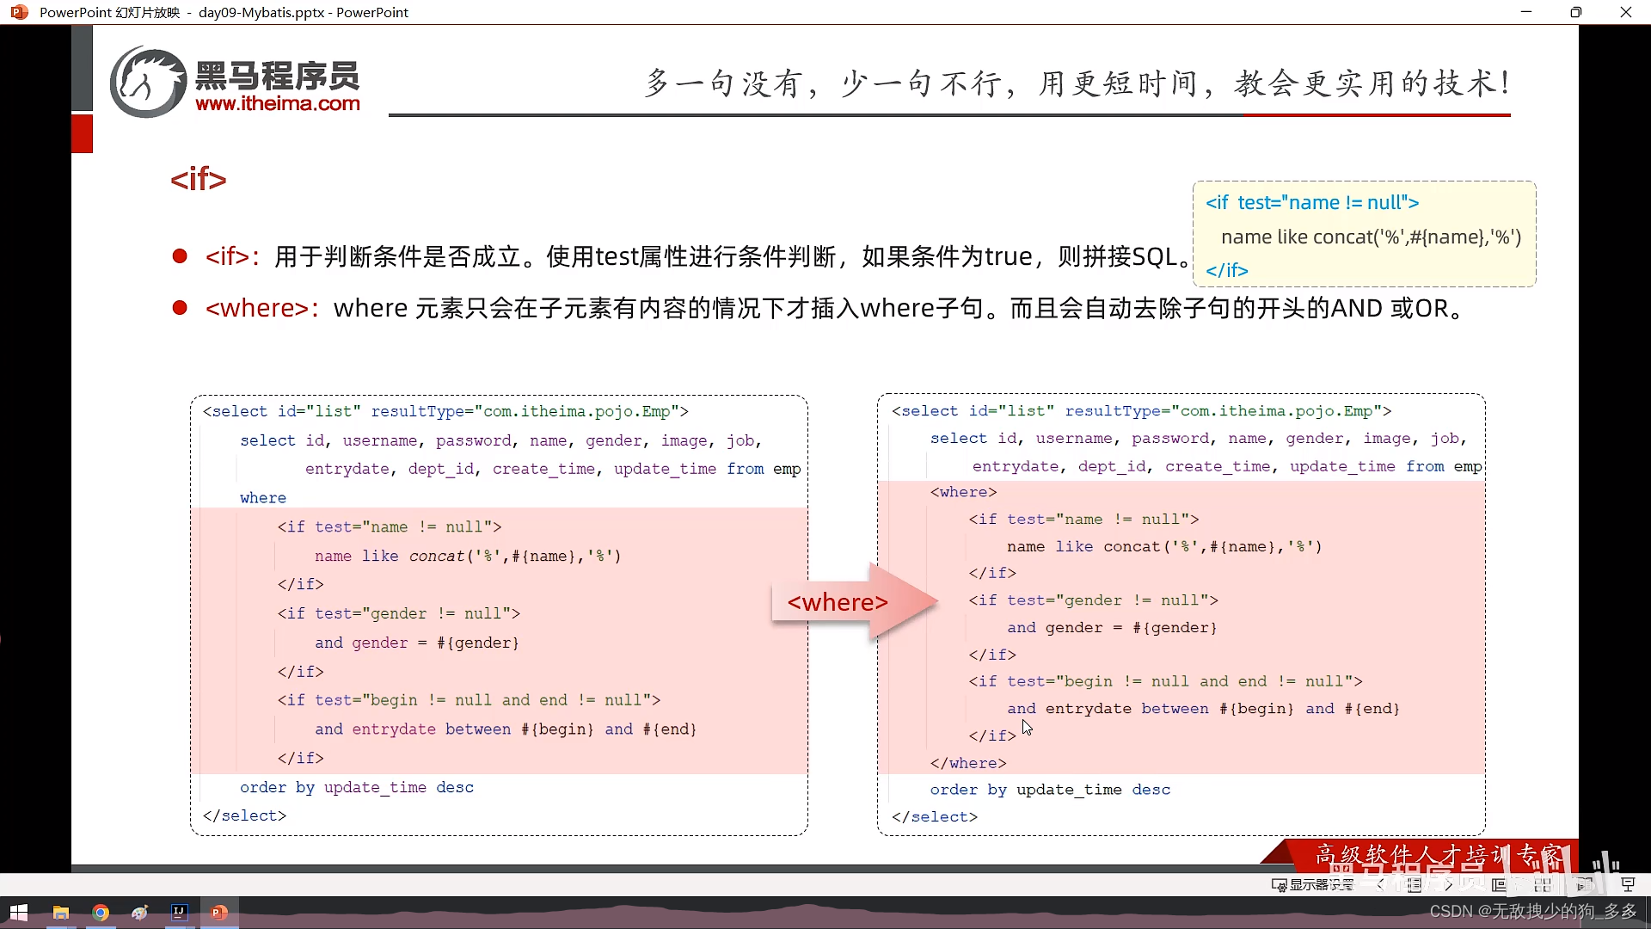The height and width of the screenshot is (929, 1651).
Task: Open Paint app from taskbar
Action: tap(140, 913)
